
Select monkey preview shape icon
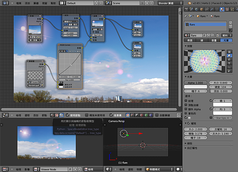[229, 63]
